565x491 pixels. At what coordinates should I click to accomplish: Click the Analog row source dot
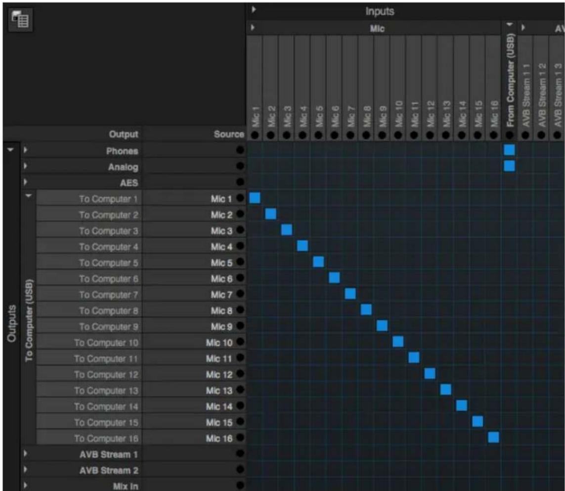point(240,166)
